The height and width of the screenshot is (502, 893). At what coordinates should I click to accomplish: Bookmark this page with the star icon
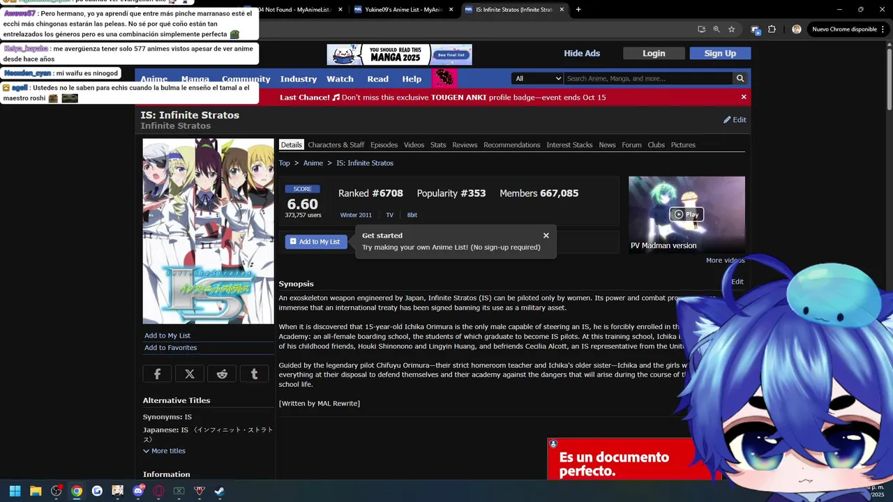pyautogui.click(x=731, y=29)
